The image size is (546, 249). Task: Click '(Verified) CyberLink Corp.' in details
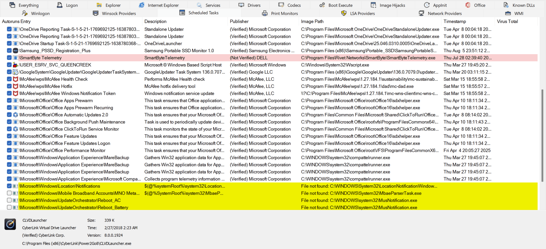pos(43,235)
